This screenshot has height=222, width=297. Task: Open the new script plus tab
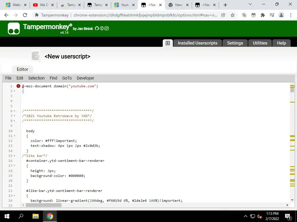coord(168,43)
